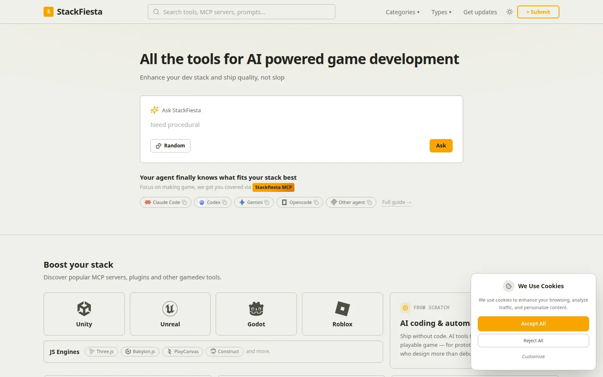Click the Codex logo icon
This screenshot has width=603, height=377.
[202, 202]
